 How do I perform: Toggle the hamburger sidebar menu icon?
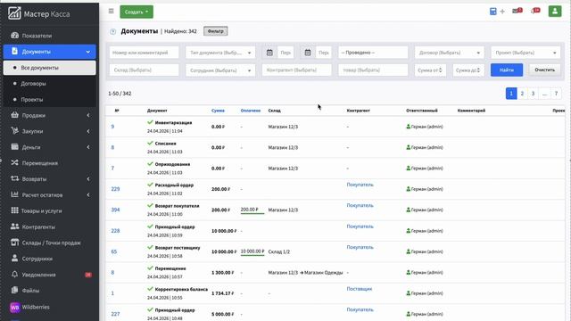click(x=111, y=12)
